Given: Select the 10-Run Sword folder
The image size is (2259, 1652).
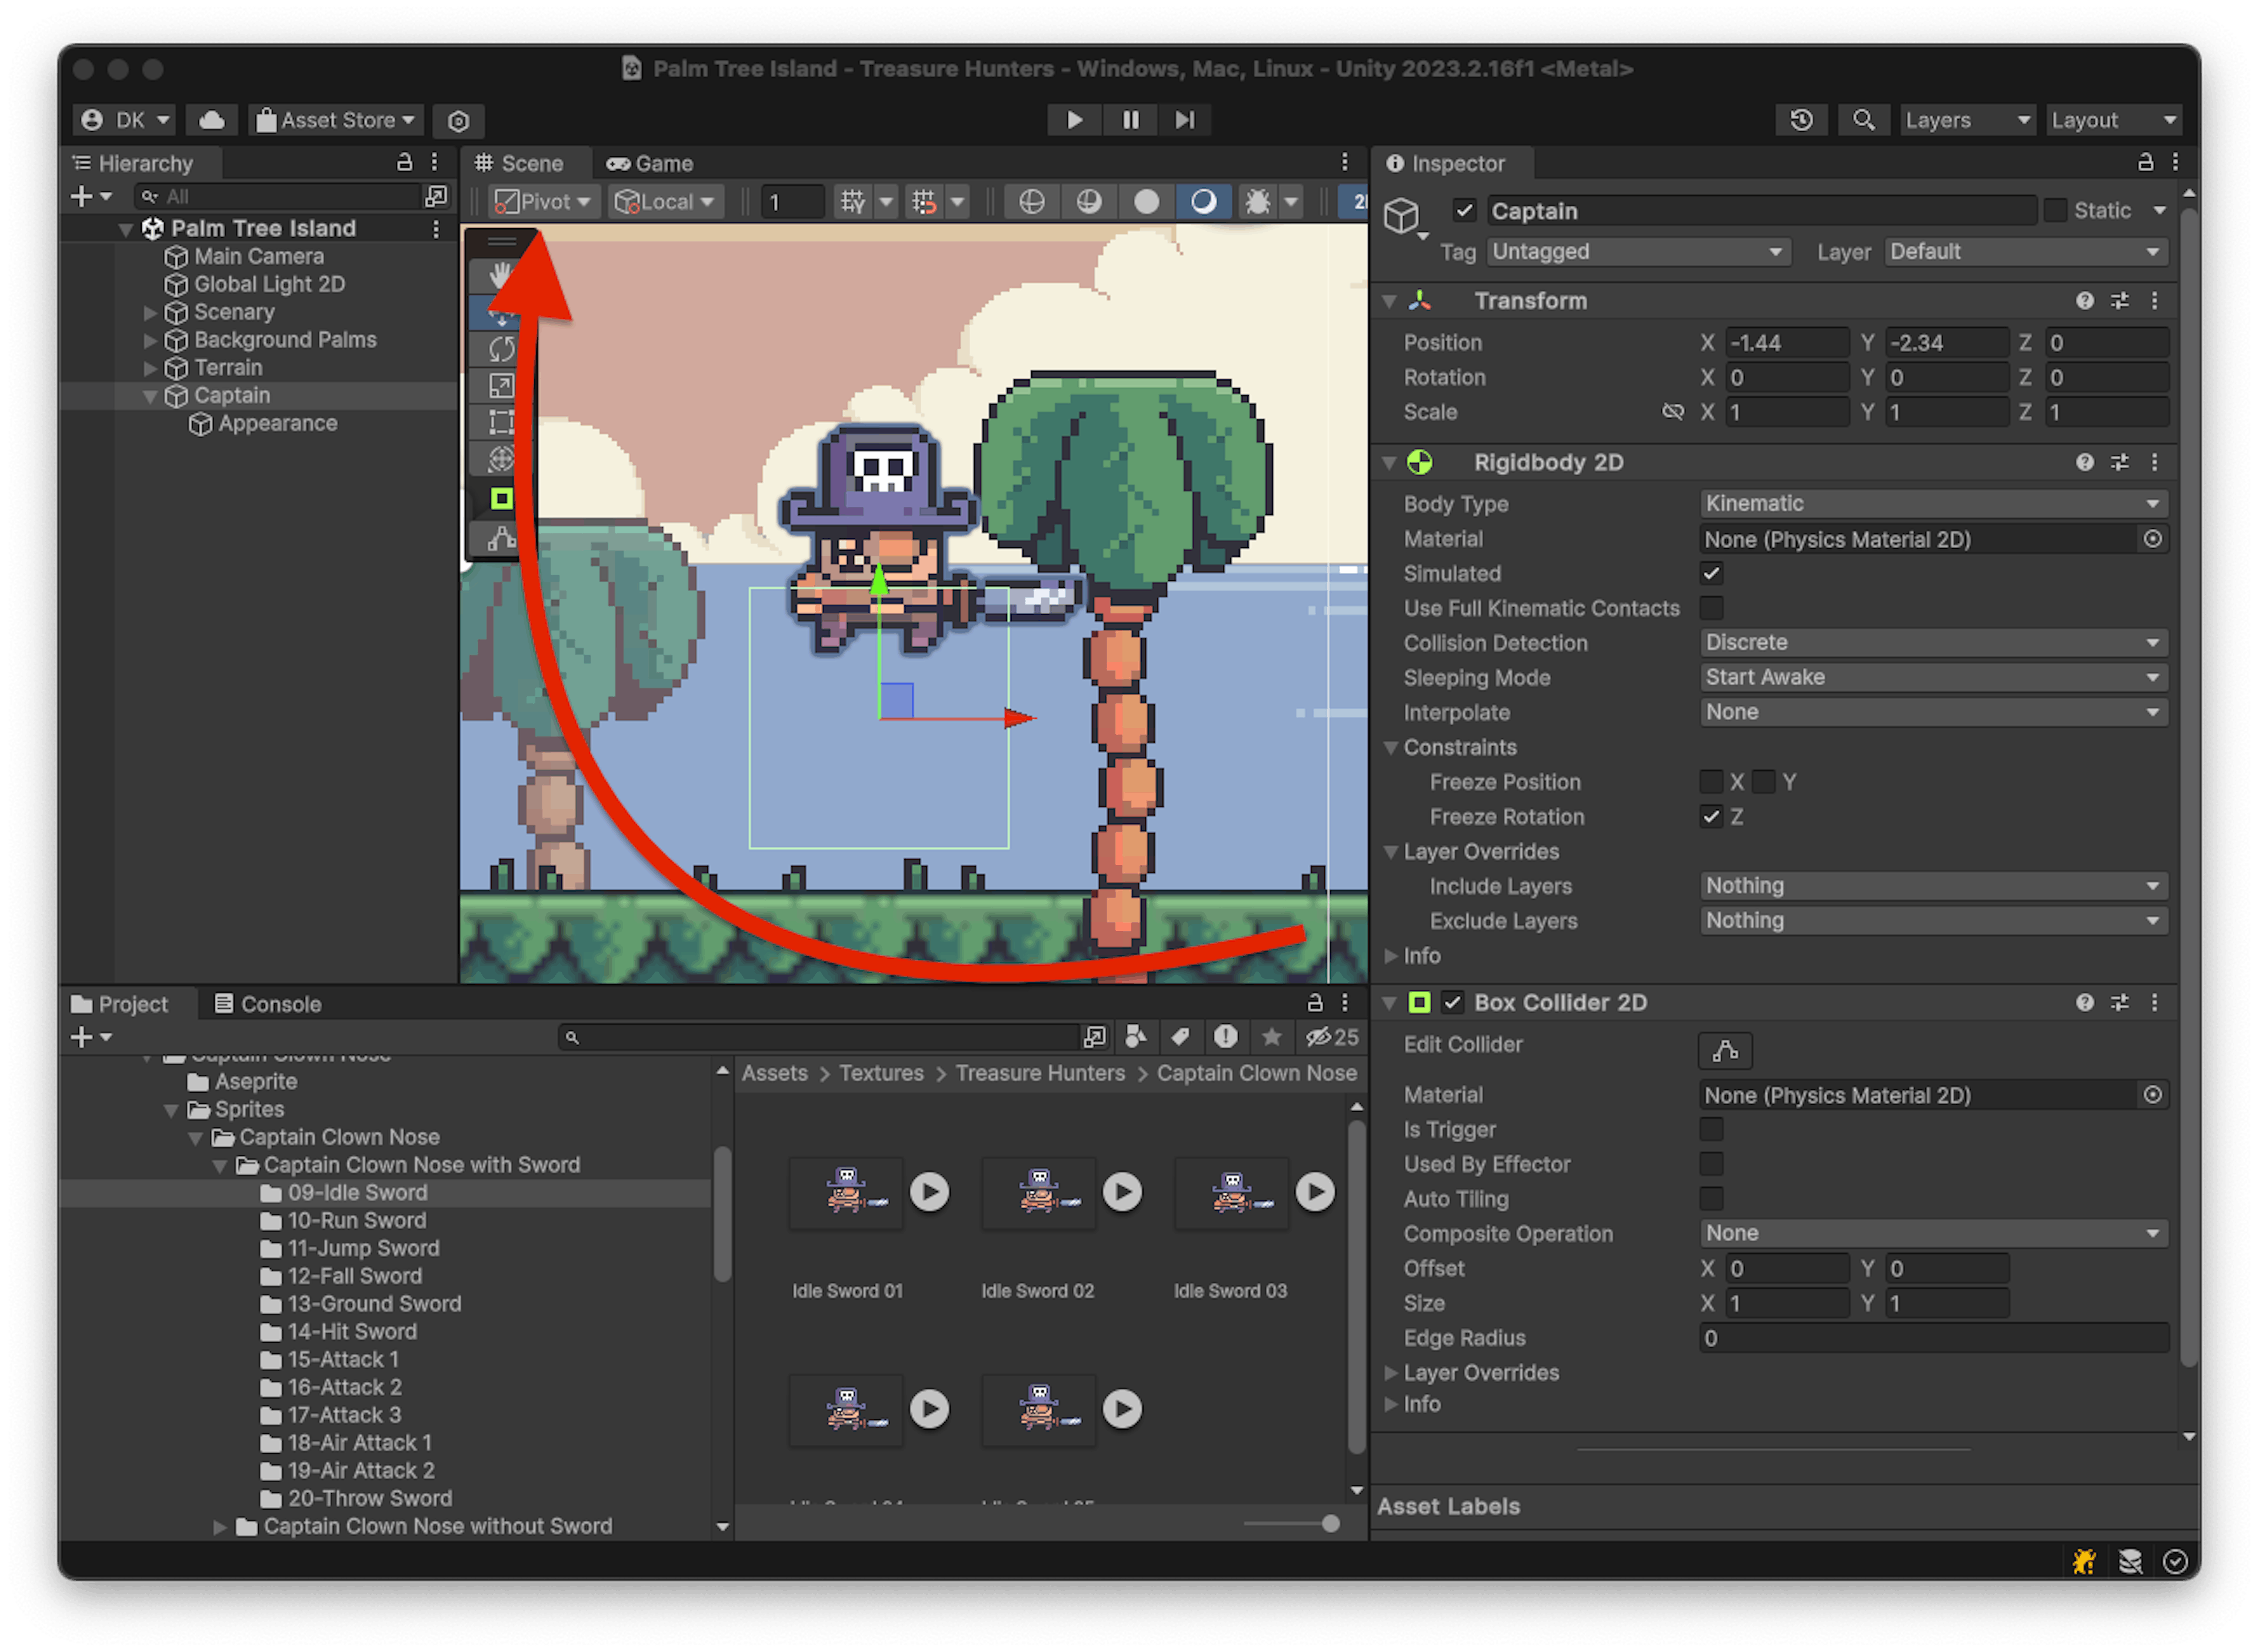Looking at the screenshot, I should (x=356, y=1220).
